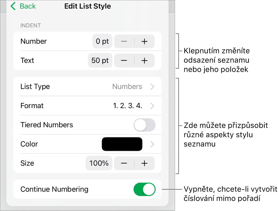Tap the Edit List Style title
The height and width of the screenshot is (211, 278).
click(87, 6)
